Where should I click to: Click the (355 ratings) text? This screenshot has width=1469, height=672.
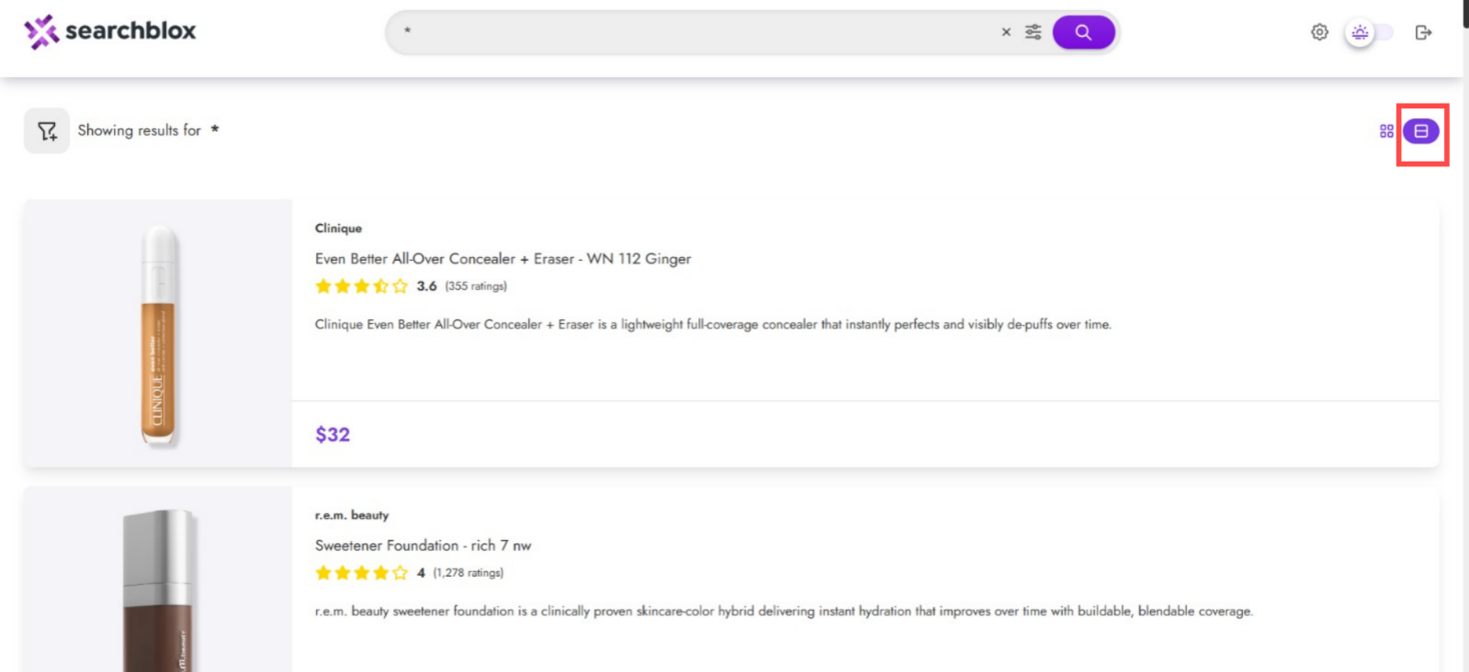(x=476, y=286)
